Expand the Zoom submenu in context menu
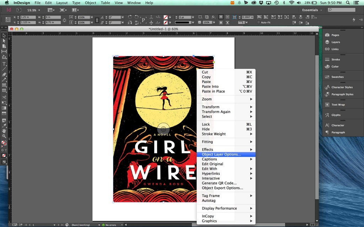The height and width of the screenshot is (227, 364). tap(226, 99)
